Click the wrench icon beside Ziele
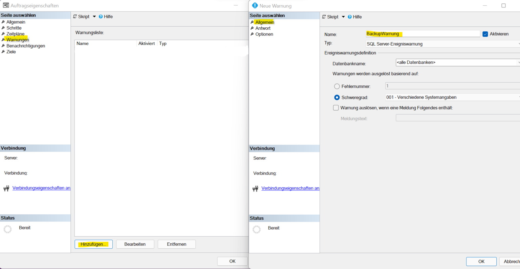Viewport: 520px width, 269px height. (3, 52)
